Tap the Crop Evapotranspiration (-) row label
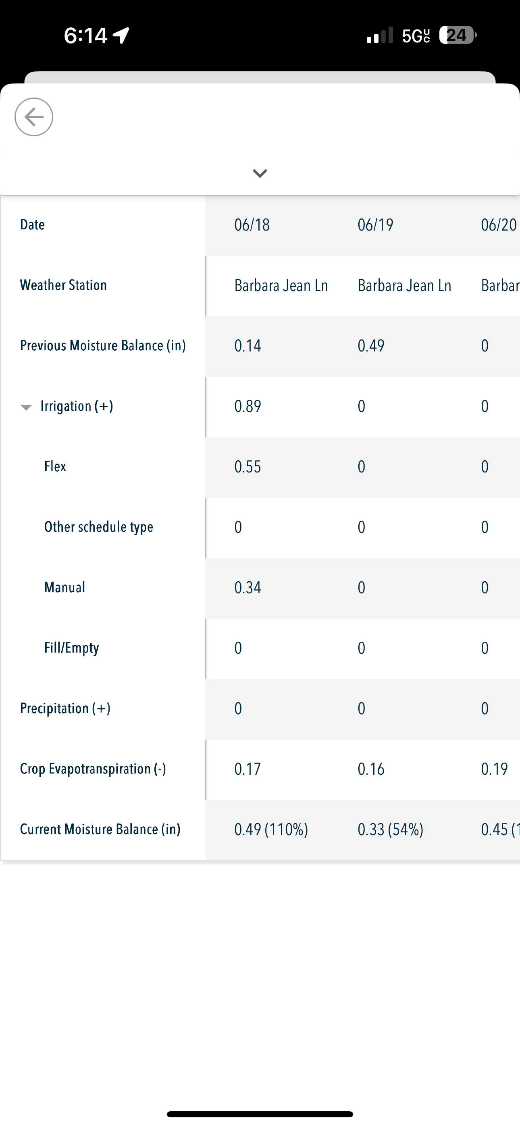The width and height of the screenshot is (520, 1127). coord(93,769)
